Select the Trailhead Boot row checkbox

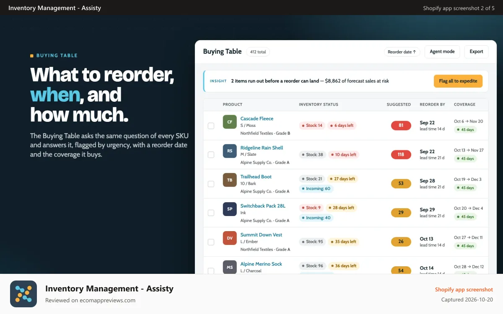211,184
